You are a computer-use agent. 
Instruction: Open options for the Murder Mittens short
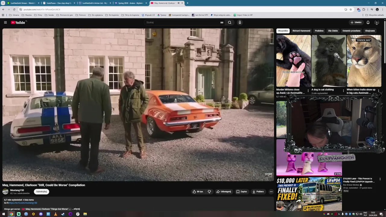coord(308,90)
